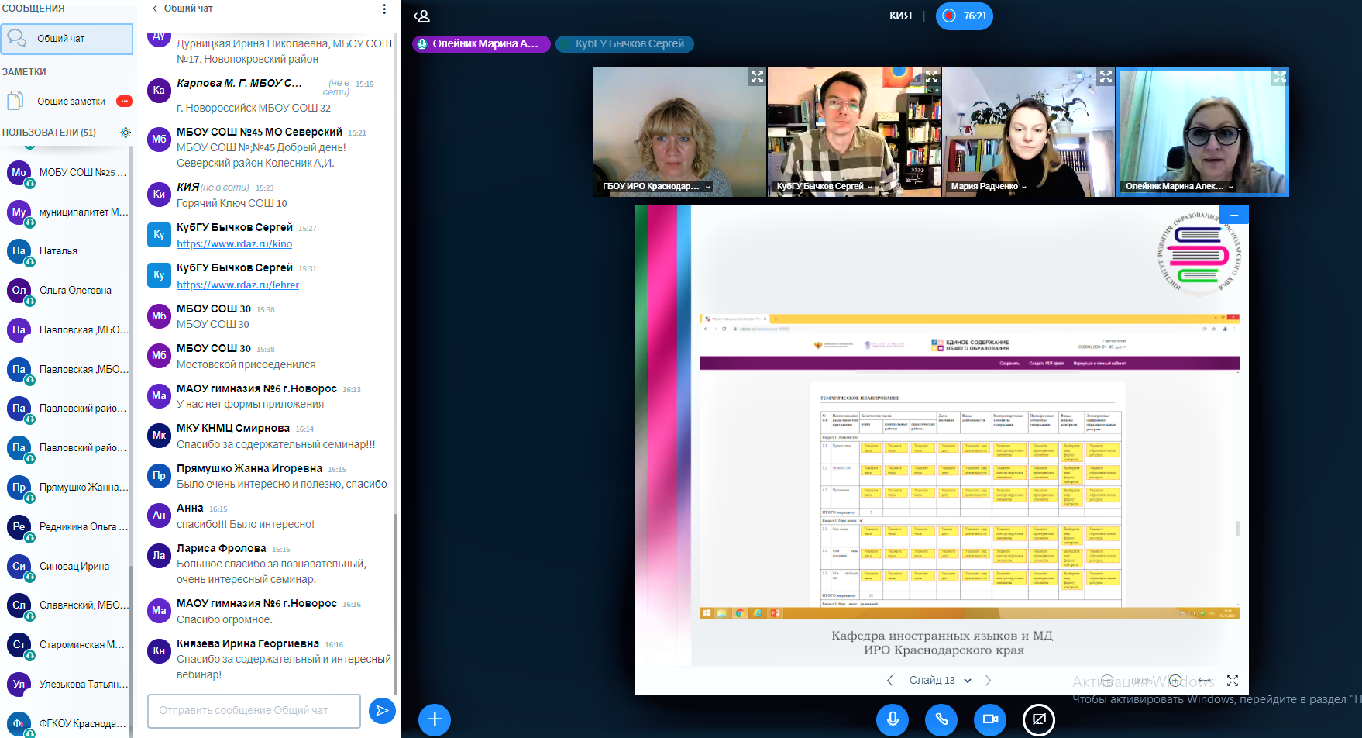Focus the chat message input field

pyautogui.click(x=253, y=711)
